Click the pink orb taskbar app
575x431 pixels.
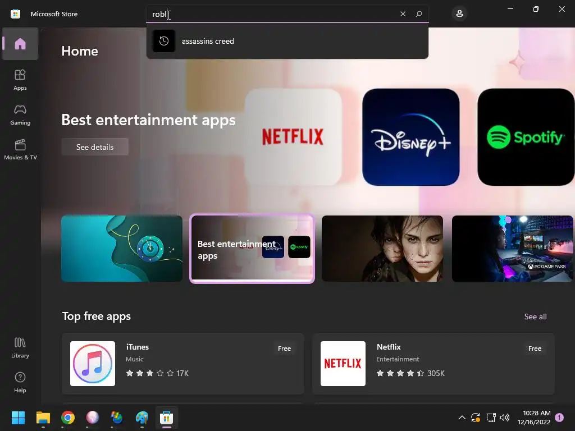pos(93,418)
